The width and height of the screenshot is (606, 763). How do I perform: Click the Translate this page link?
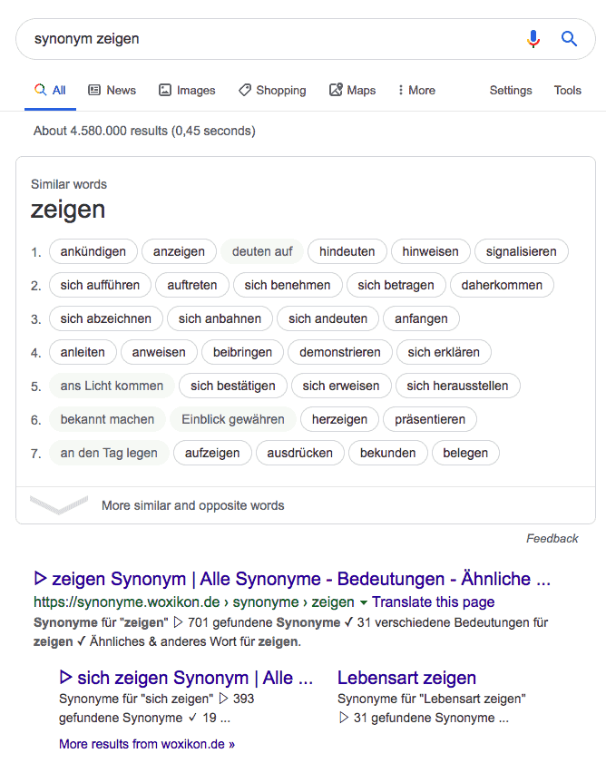434,602
